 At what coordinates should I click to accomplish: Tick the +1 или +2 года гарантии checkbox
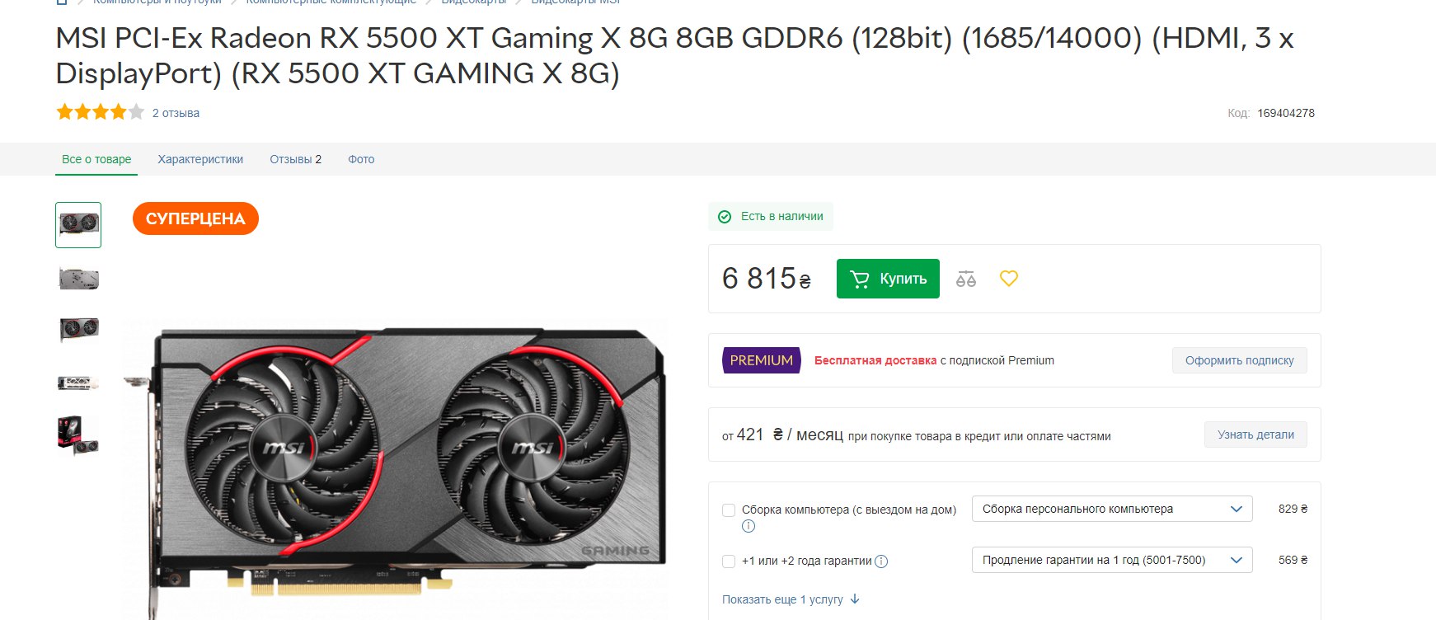729,561
